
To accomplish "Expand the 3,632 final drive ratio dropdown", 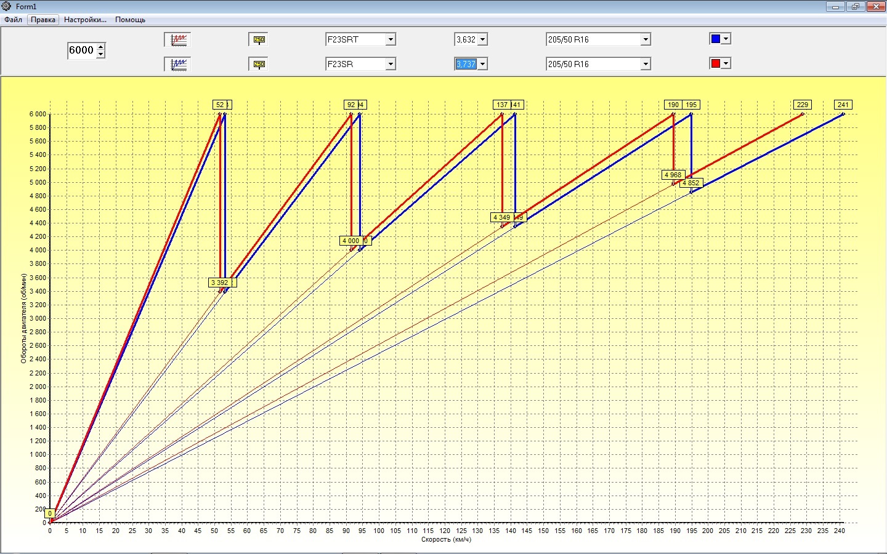I will (482, 39).
